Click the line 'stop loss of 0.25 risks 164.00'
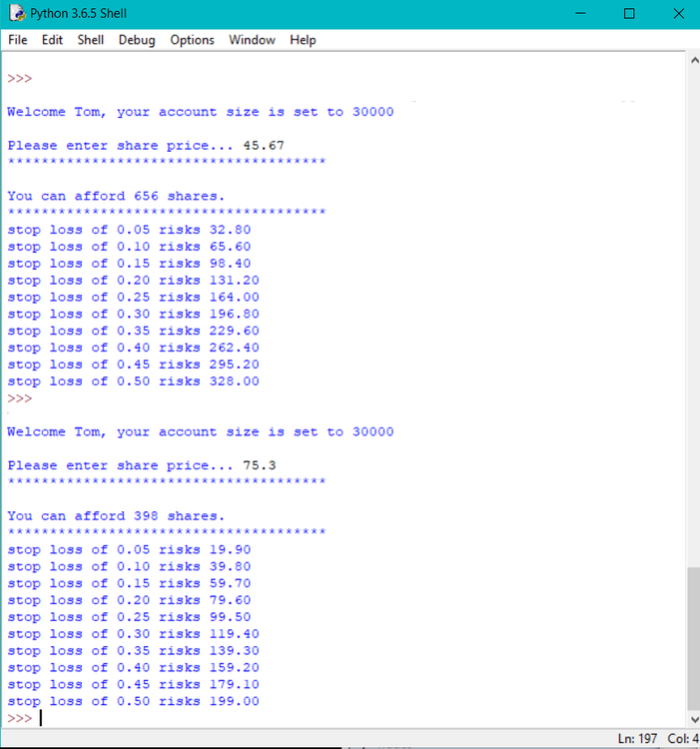700x749 pixels. tap(133, 298)
